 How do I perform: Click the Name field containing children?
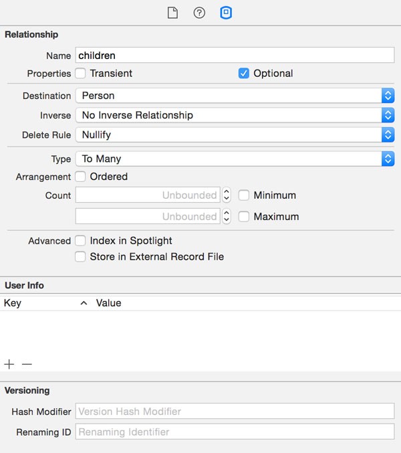(235, 55)
